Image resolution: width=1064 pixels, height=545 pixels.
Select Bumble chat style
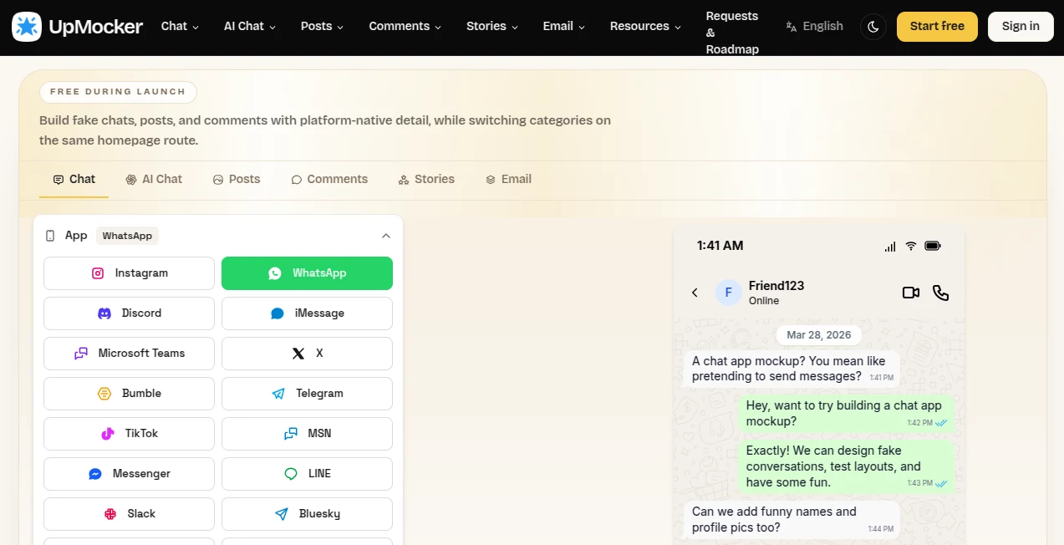[129, 394]
